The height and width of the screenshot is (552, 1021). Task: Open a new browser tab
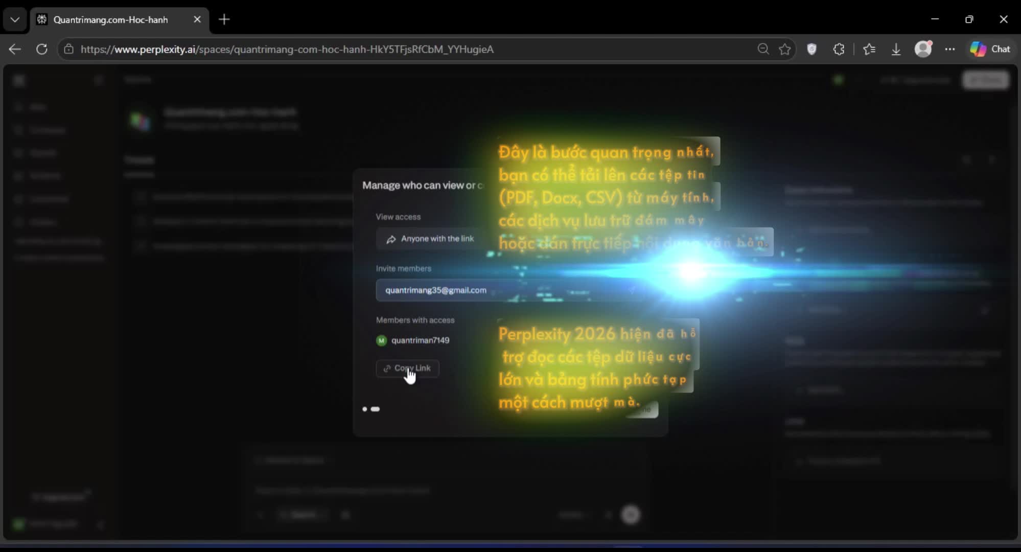224,19
